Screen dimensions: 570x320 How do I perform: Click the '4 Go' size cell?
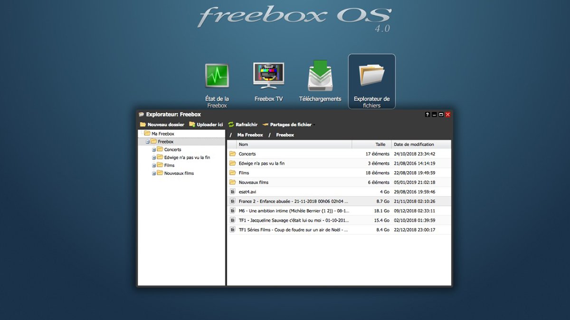click(385, 192)
